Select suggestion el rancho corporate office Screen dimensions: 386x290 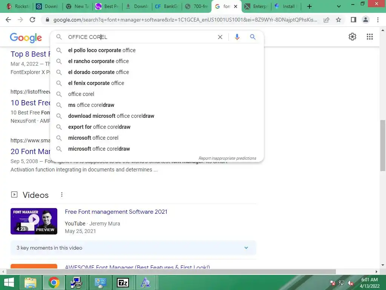[x=157, y=61]
